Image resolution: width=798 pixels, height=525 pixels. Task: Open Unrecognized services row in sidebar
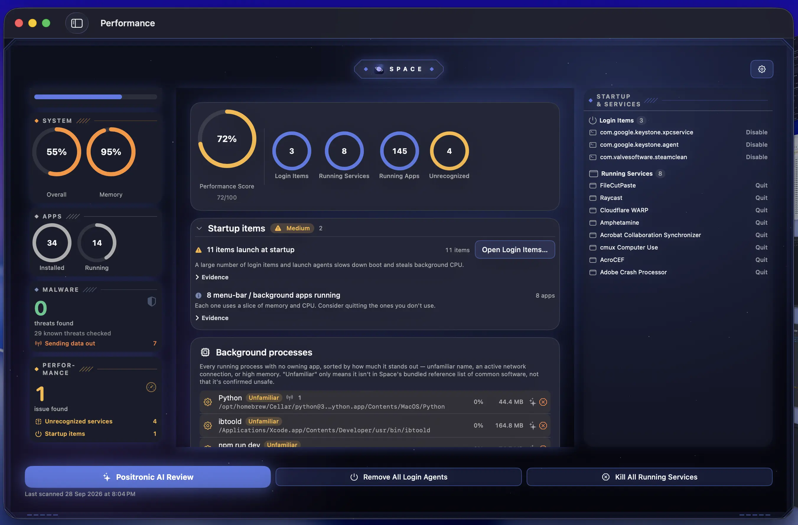[x=96, y=421]
